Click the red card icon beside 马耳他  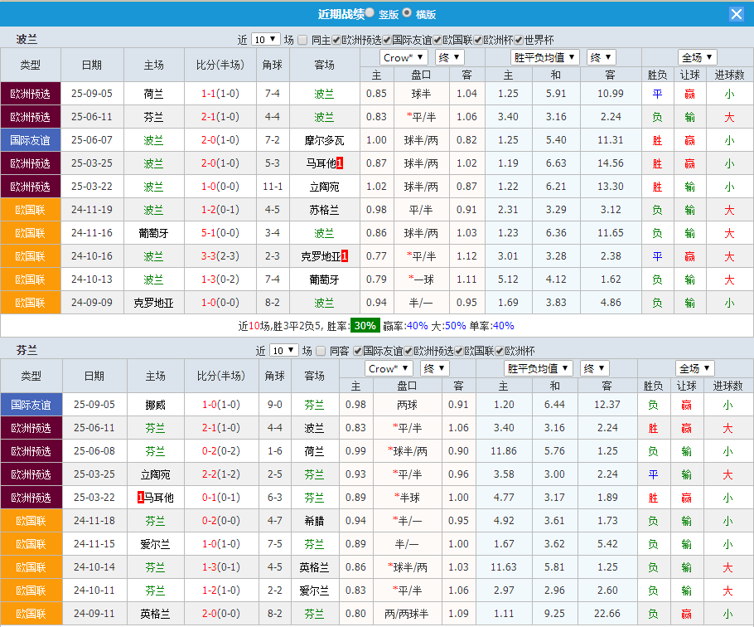341,163
